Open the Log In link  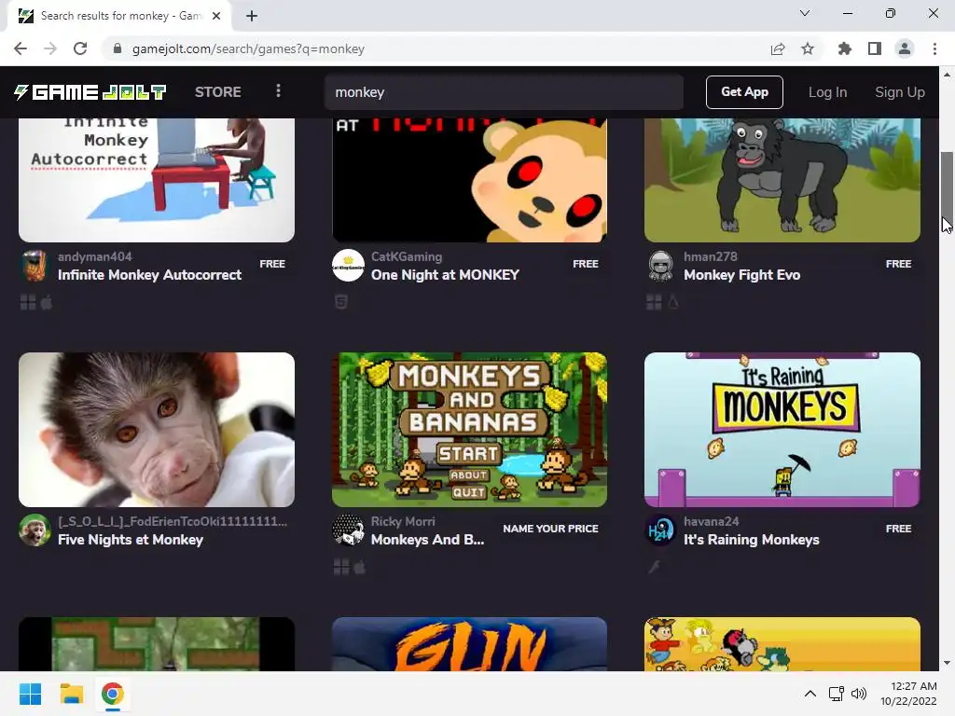827,92
